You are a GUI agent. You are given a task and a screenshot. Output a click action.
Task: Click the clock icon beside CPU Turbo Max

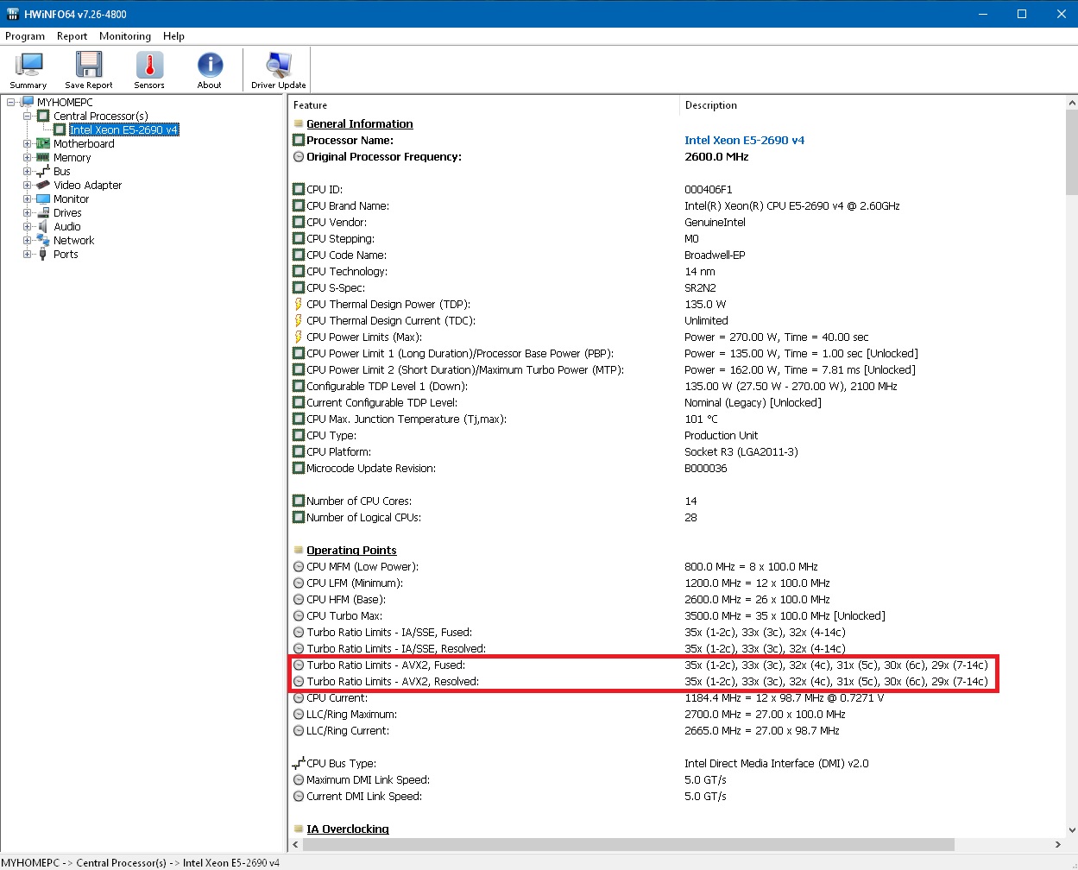[x=299, y=616]
